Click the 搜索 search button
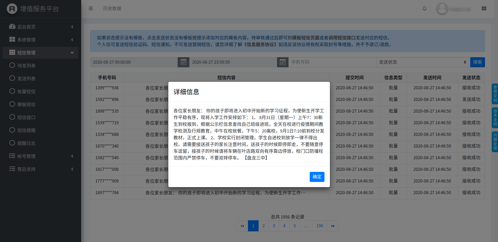This screenshot has width=498, height=242. pyautogui.click(x=477, y=62)
